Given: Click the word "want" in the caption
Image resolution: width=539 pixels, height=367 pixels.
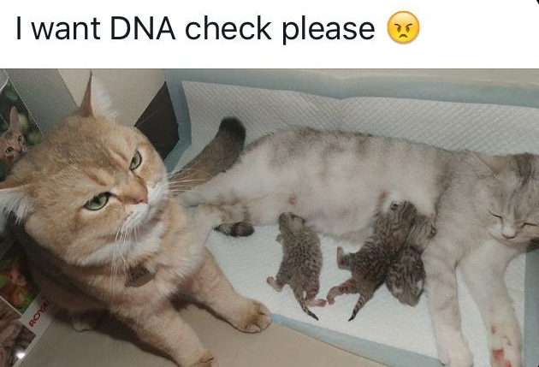Looking at the screenshot, I should [66, 29].
